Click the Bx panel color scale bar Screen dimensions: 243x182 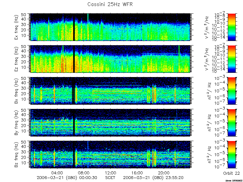pos(231,91)
